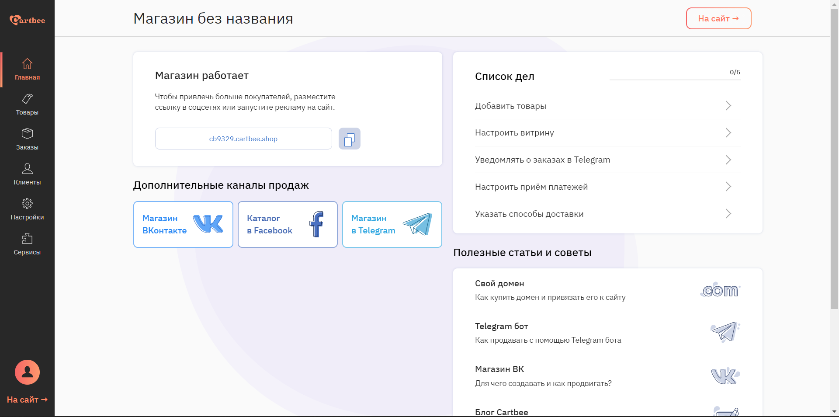Open the Магазин ВКонтакте channel card
This screenshot has height=417, width=839.
(183, 224)
